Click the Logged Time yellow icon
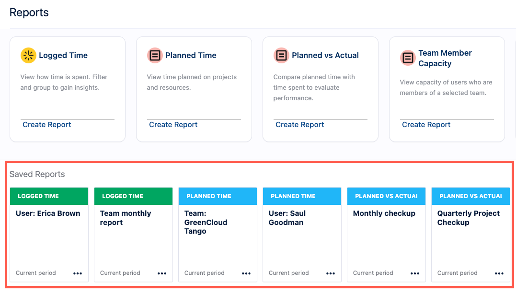 coord(28,56)
